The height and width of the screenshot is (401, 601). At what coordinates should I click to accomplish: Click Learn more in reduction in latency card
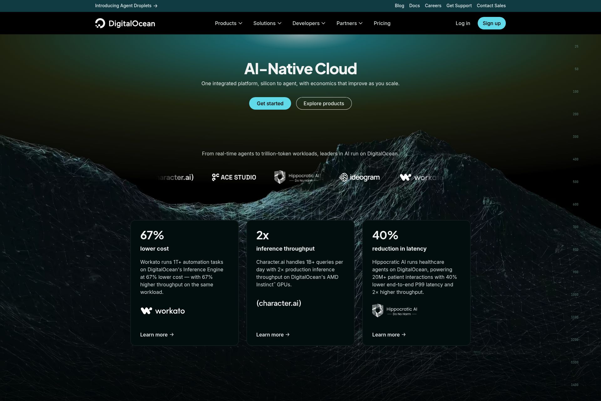389,335
